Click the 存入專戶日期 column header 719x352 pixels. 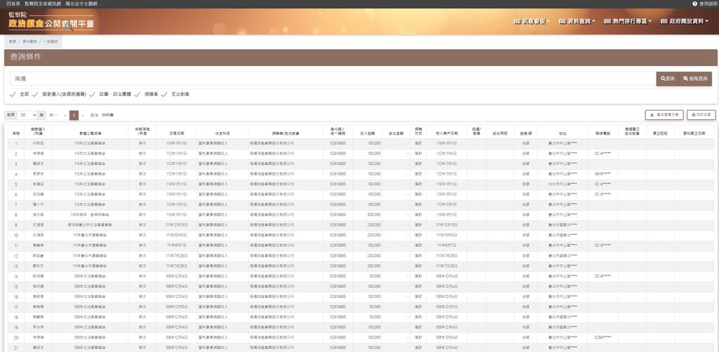click(x=447, y=133)
